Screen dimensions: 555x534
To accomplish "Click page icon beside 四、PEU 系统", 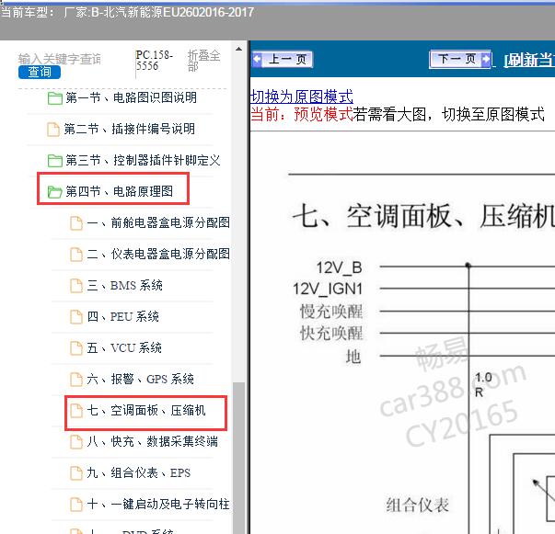I will tap(76, 317).
